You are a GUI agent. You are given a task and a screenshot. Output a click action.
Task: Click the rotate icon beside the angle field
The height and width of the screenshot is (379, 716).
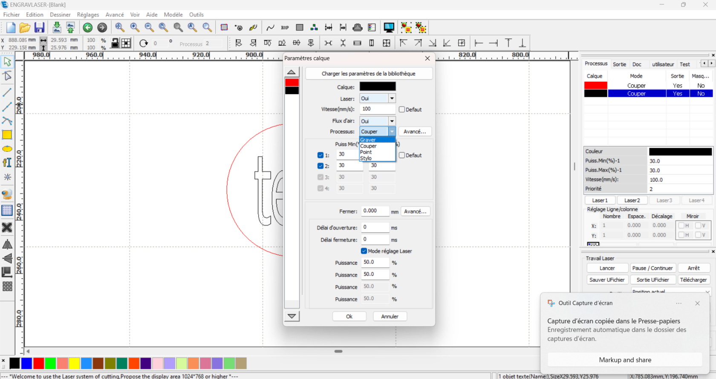click(144, 43)
